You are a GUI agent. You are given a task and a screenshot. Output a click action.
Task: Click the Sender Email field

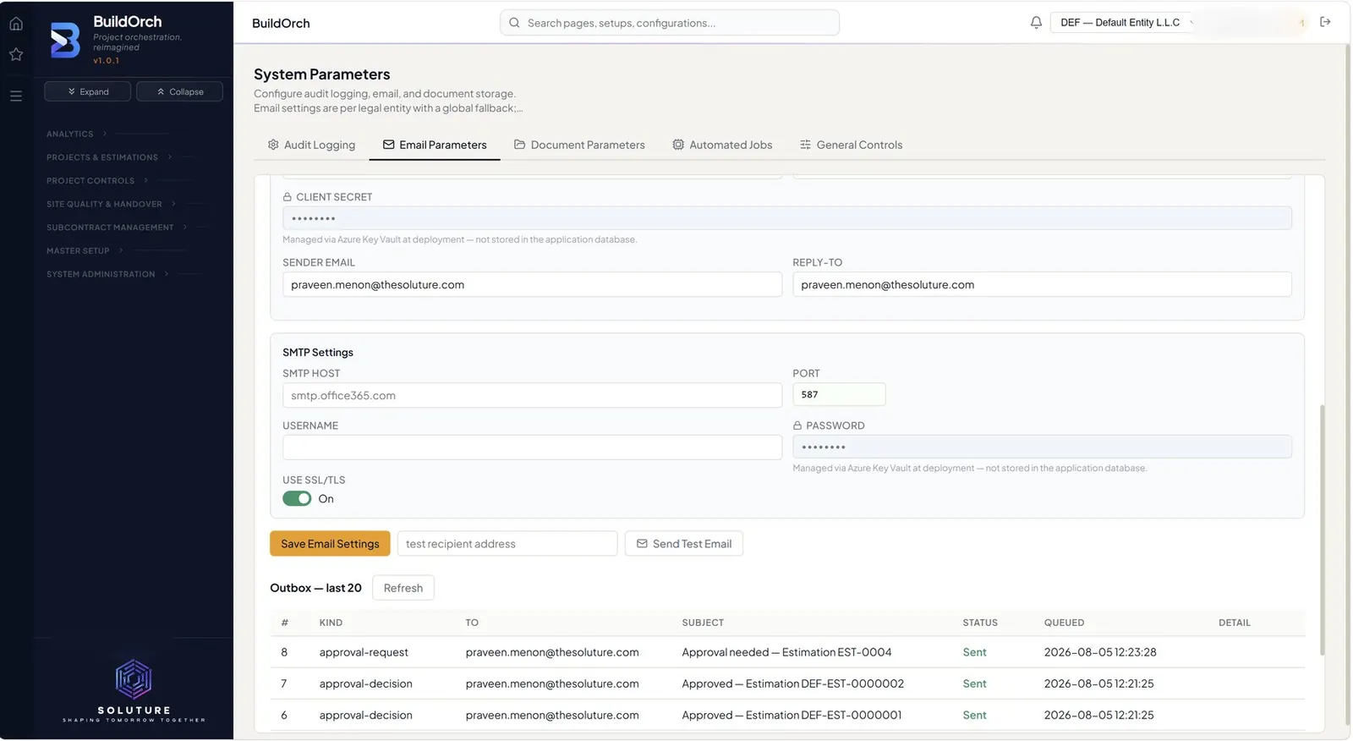tap(532, 285)
